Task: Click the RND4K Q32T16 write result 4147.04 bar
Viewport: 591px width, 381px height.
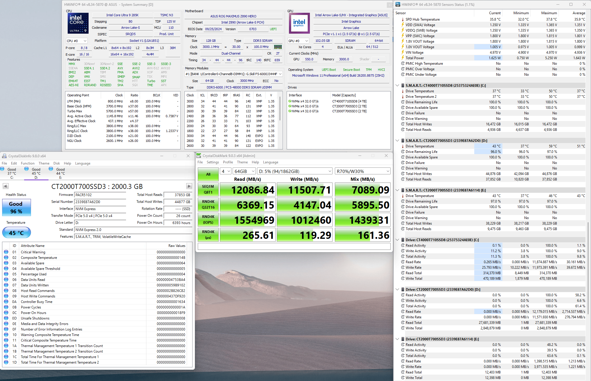Action: coord(305,205)
